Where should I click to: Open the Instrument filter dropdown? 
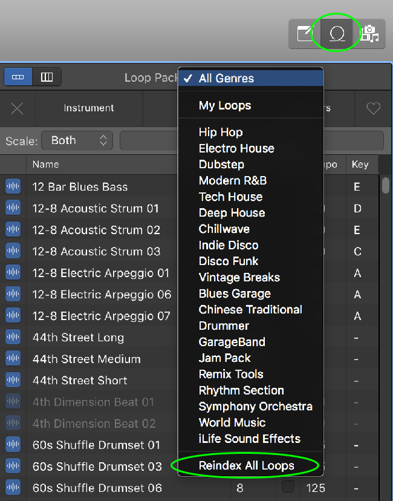[88, 108]
